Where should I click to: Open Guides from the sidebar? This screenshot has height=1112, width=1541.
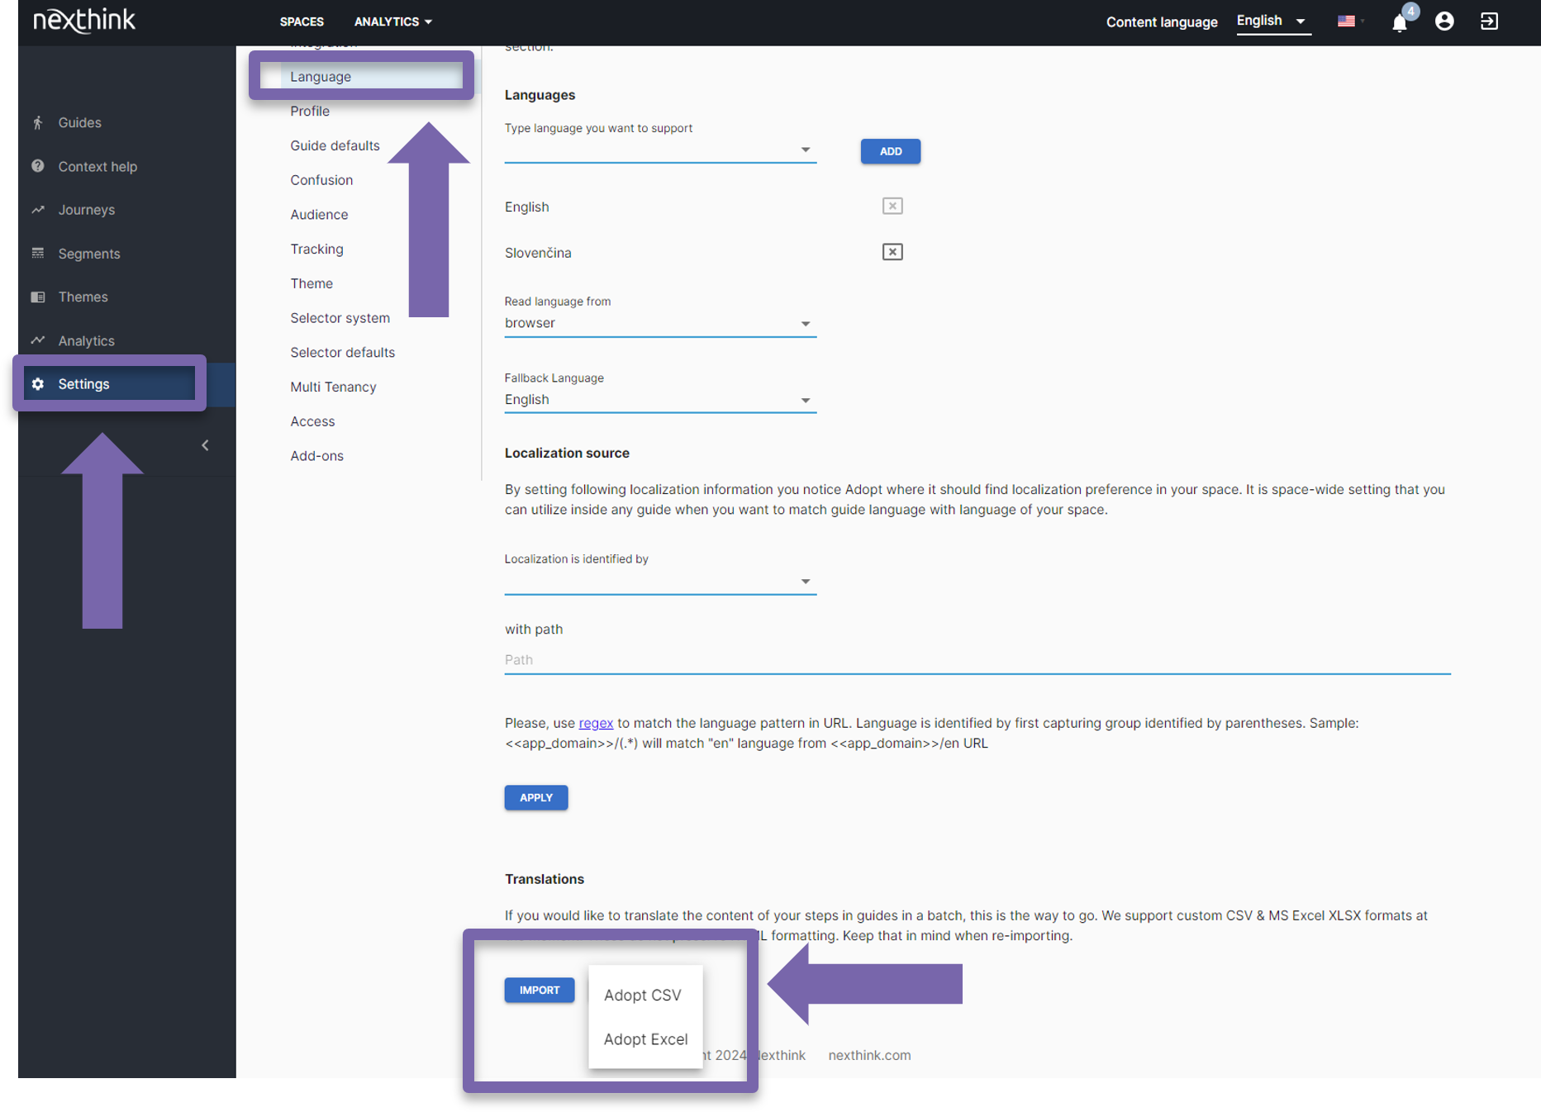pos(79,122)
